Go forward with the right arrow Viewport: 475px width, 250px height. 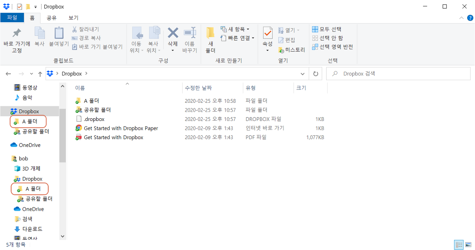21,74
